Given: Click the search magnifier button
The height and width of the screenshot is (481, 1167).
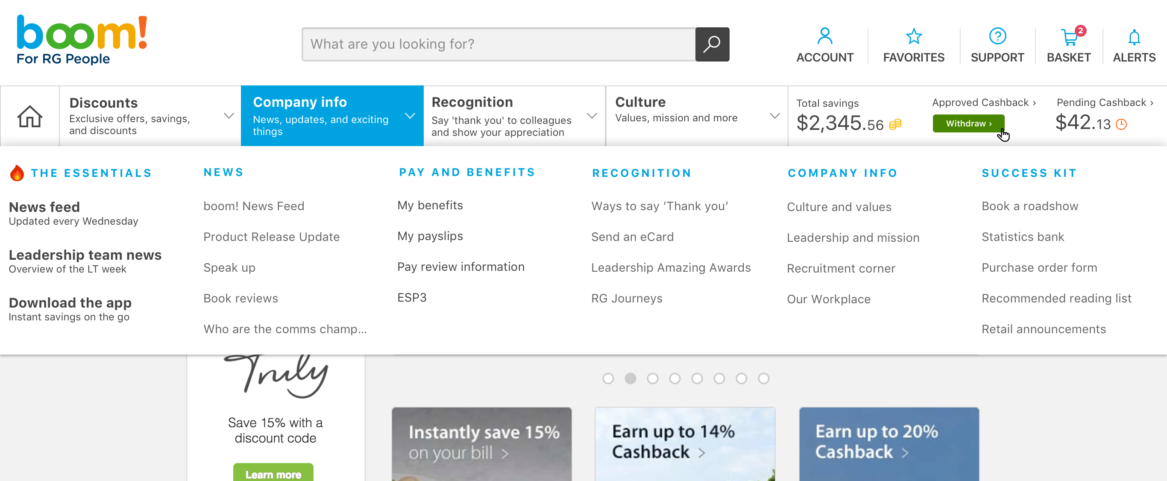Looking at the screenshot, I should pos(712,44).
